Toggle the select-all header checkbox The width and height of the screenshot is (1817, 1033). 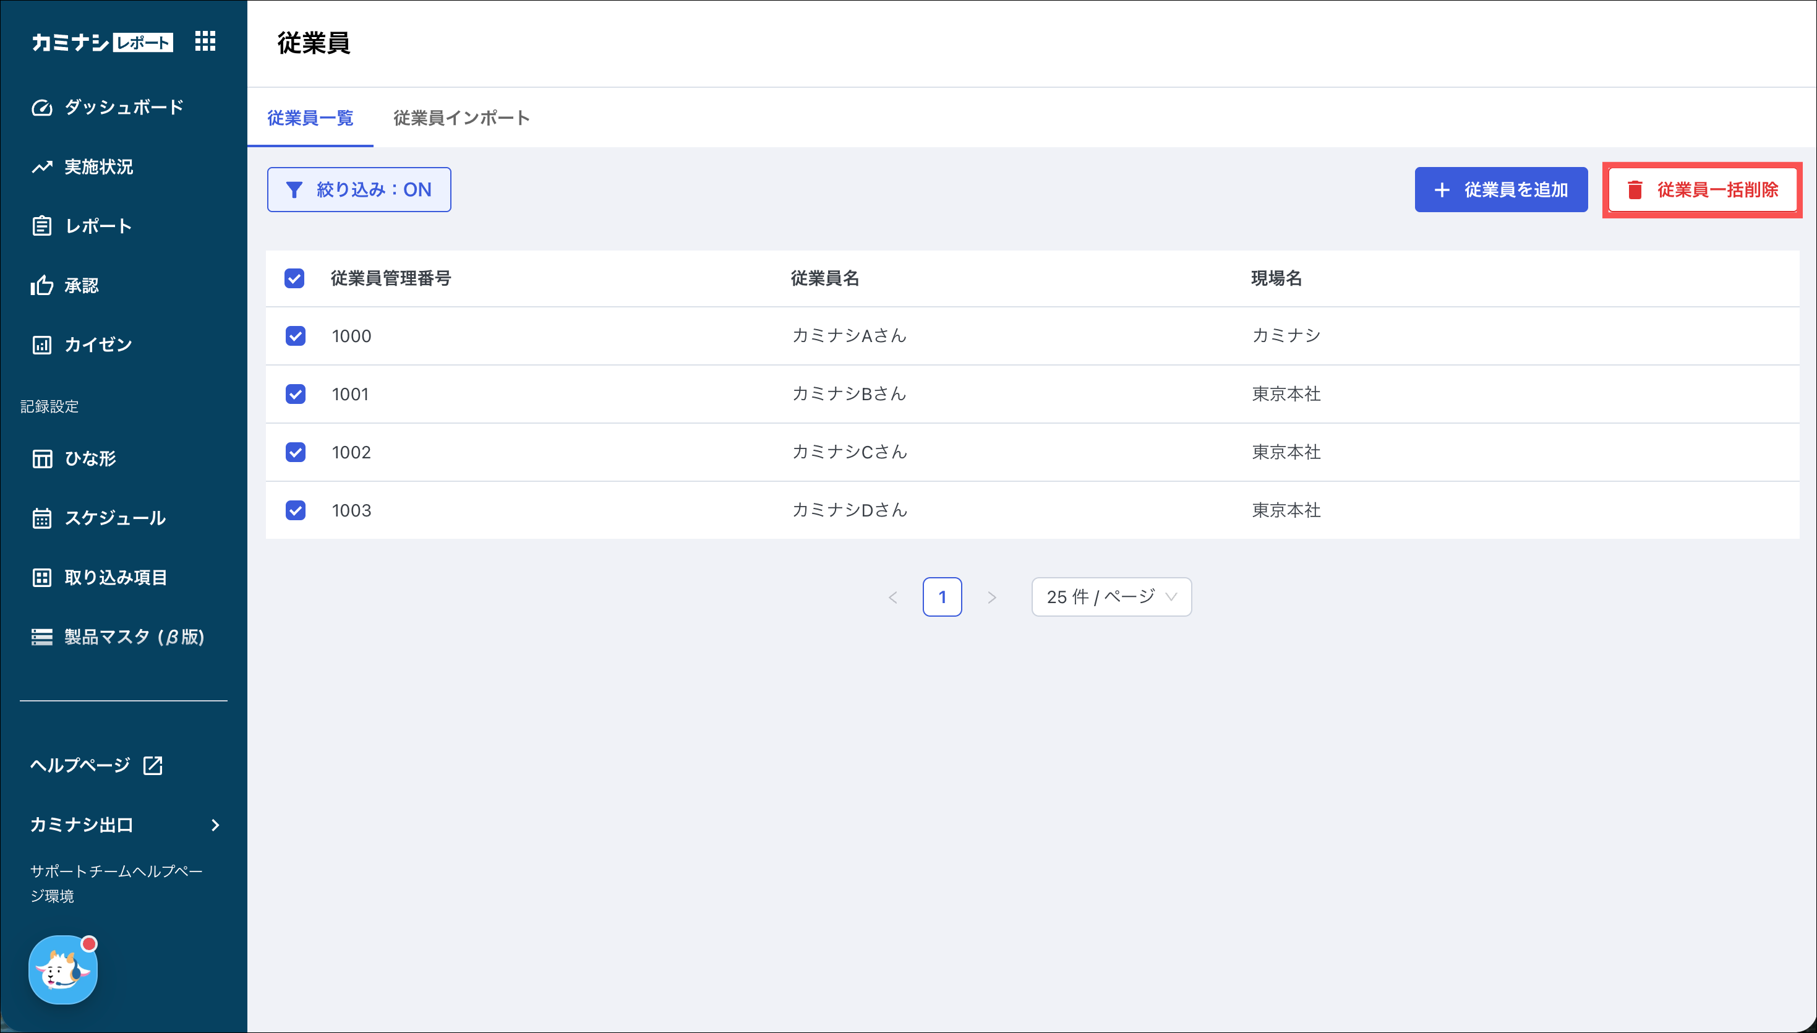pyautogui.click(x=294, y=278)
